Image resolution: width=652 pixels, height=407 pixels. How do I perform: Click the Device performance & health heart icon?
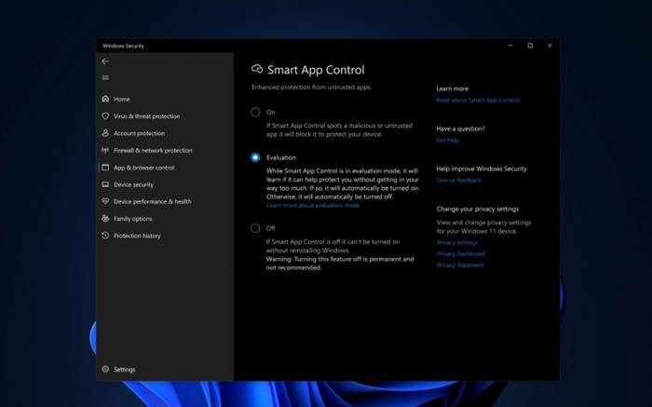click(105, 201)
